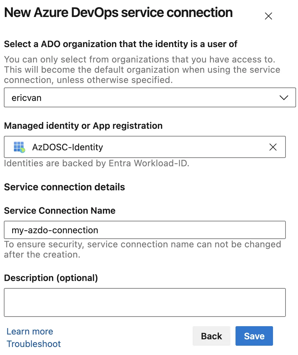
Task: Click the 'Service Connection Name' label
Action: click(60, 211)
